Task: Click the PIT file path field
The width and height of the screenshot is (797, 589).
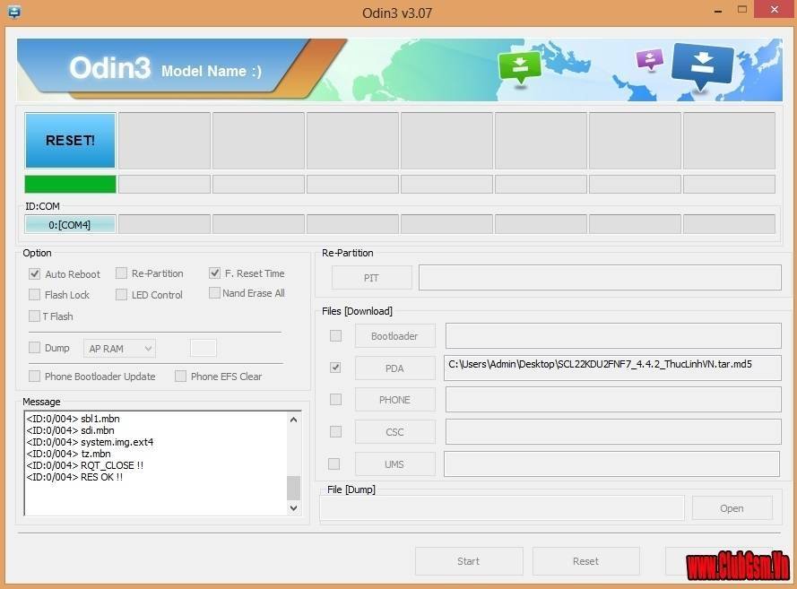Action: (x=600, y=278)
